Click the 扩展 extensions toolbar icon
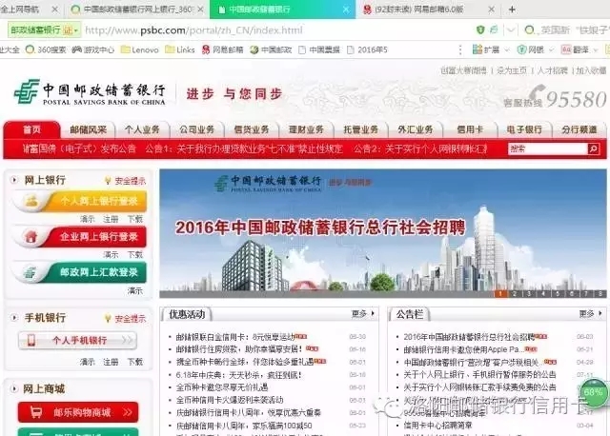The width and height of the screenshot is (610, 436). (x=485, y=50)
